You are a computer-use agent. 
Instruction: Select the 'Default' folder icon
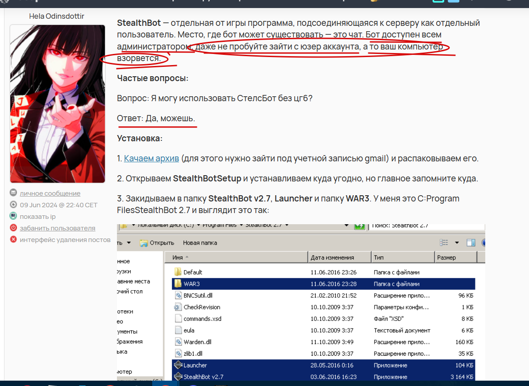tap(178, 272)
